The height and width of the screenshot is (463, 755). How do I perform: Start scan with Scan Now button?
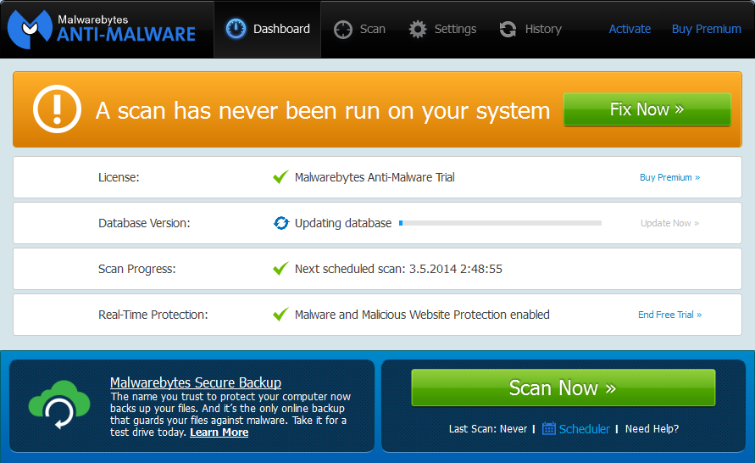point(563,388)
